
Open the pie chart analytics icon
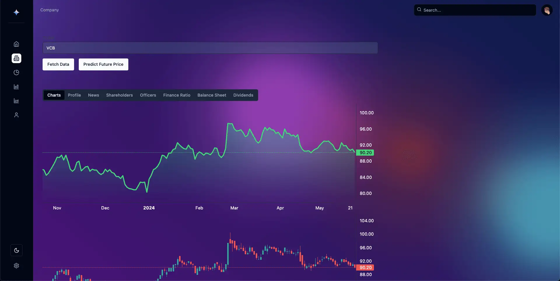(16, 72)
